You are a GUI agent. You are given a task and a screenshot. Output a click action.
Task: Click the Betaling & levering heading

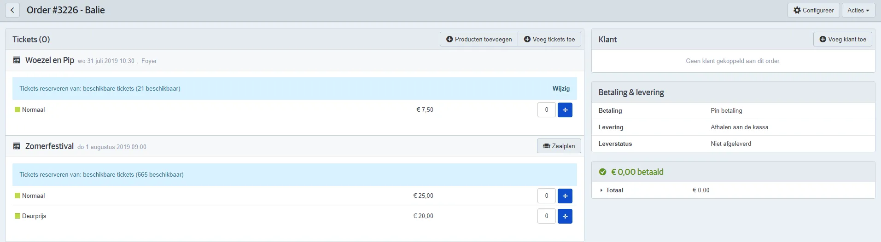tap(631, 92)
